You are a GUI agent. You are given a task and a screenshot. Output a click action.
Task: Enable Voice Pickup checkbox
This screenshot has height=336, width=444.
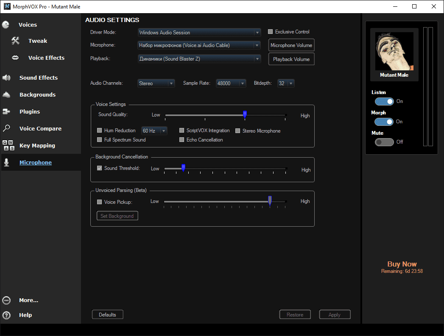99,202
